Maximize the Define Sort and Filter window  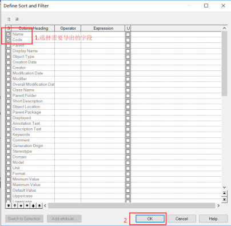[x=206, y=6]
